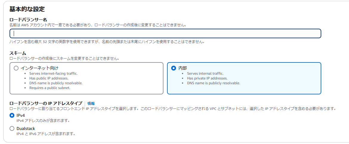Select the 内部 scheme radio button

(174, 68)
